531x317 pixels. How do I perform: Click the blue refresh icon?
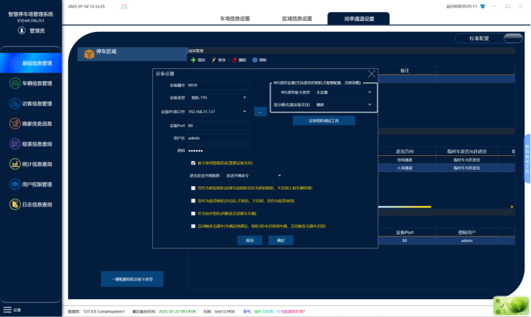click(255, 60)
